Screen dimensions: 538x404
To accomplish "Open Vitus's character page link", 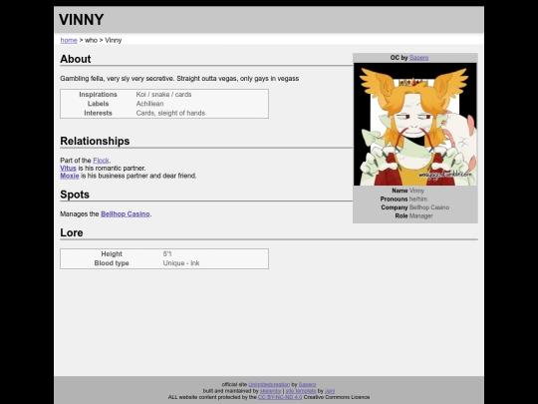I will point(68,168).
